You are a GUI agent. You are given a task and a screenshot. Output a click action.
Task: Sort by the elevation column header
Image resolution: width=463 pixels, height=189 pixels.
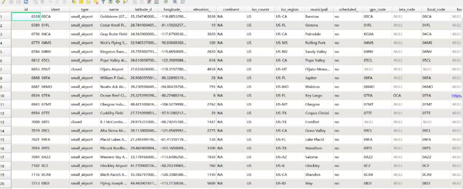[202, 9]
